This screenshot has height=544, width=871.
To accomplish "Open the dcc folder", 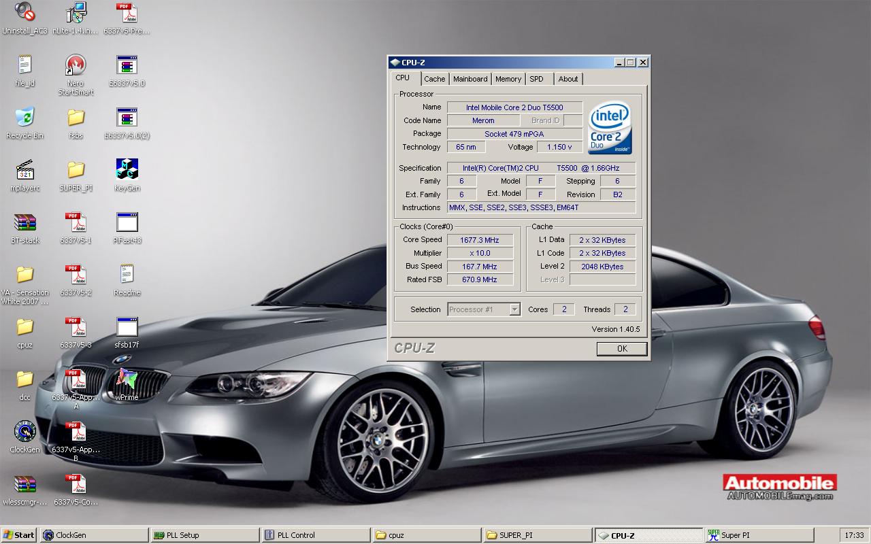I will 25,379.
